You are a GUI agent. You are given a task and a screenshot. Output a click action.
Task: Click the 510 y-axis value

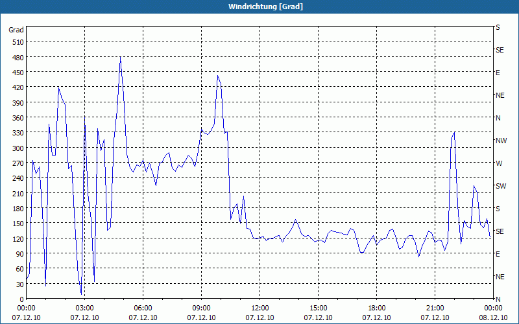(18, 42)
